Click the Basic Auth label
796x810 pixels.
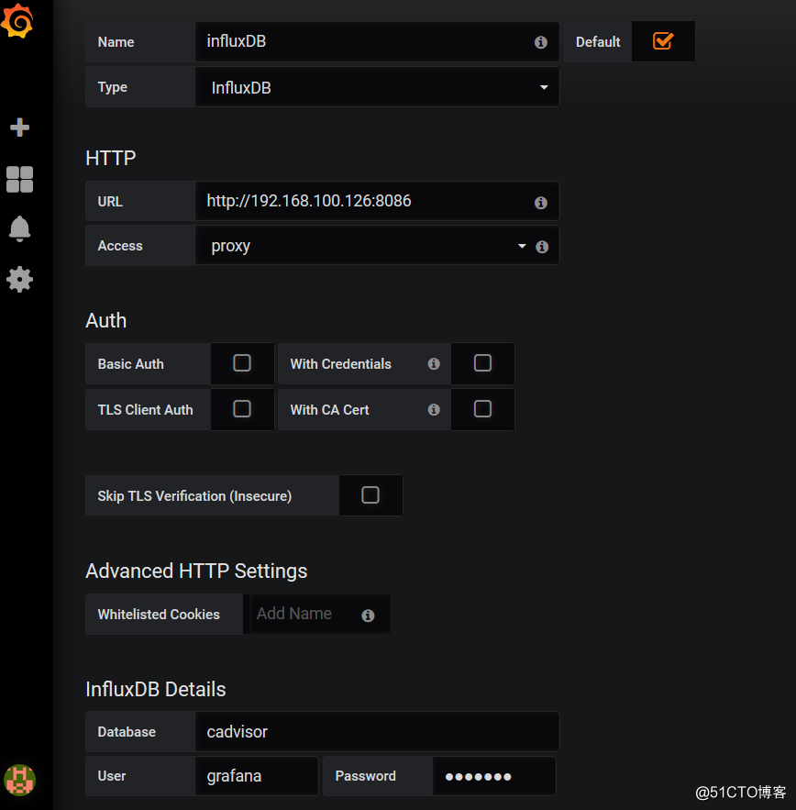point(131,363)
